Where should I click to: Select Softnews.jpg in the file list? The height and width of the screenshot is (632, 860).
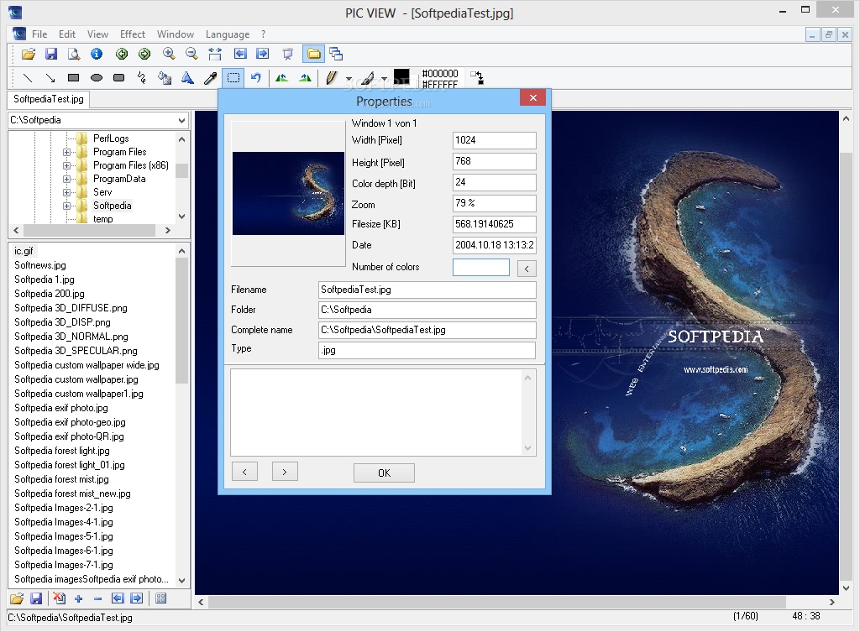click(40, 265)
